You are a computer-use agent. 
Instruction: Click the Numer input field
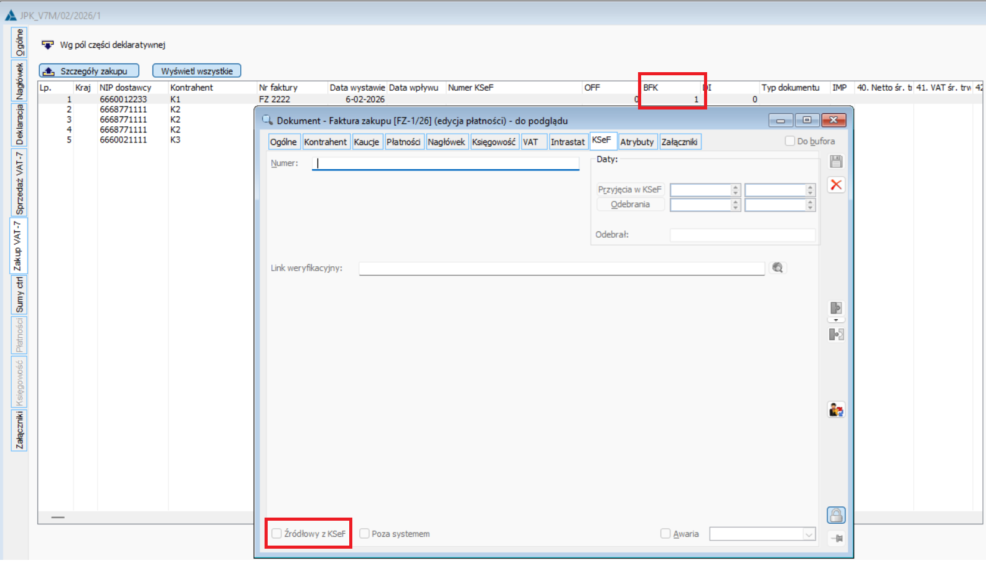(445, 163)
